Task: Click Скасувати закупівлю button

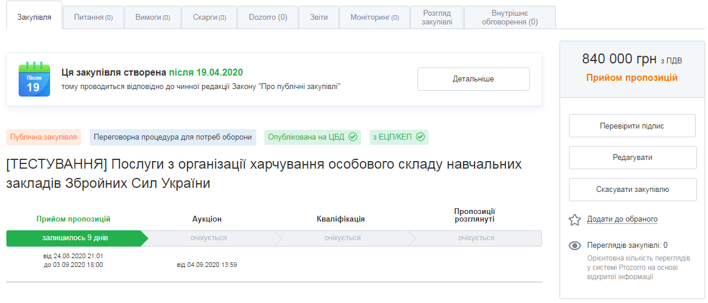Action: [632, 189]
